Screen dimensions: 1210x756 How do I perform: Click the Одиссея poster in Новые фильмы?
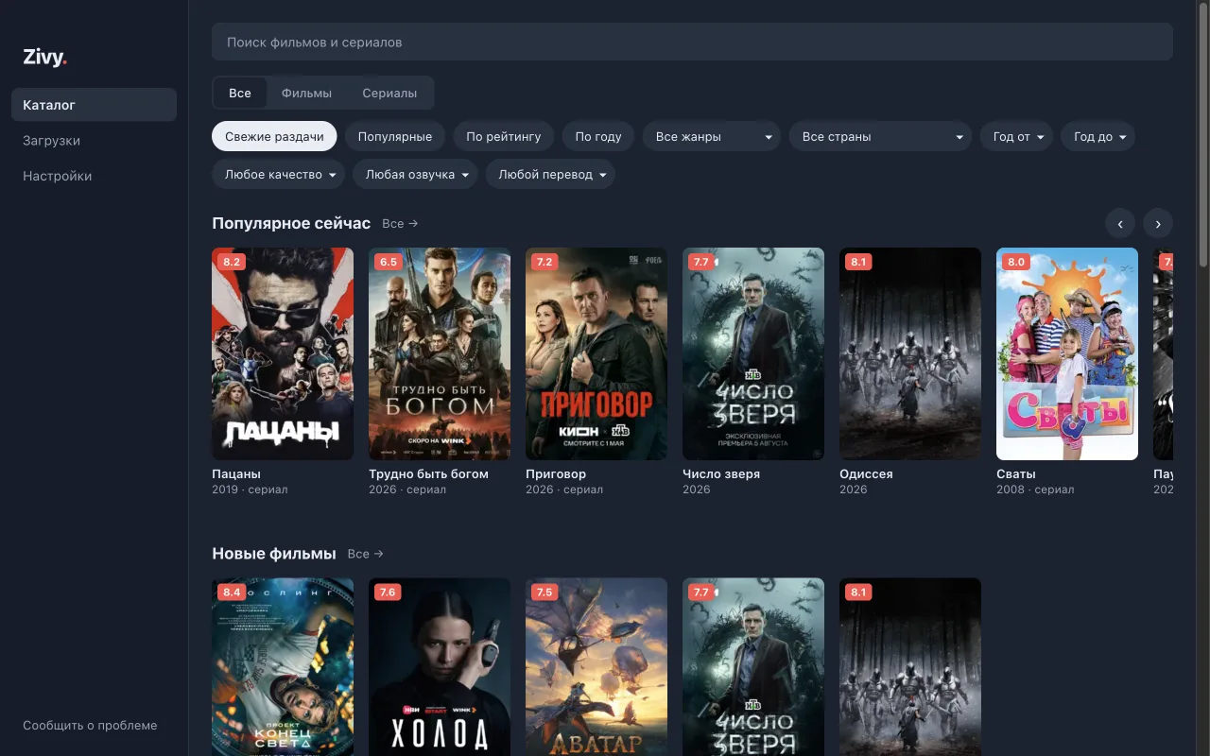tap(910, 667)
